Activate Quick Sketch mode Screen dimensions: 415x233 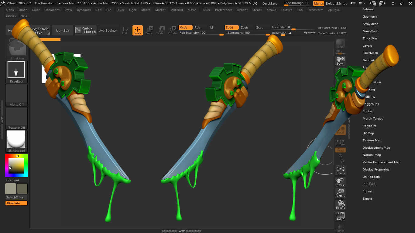(x=86, y=30)
